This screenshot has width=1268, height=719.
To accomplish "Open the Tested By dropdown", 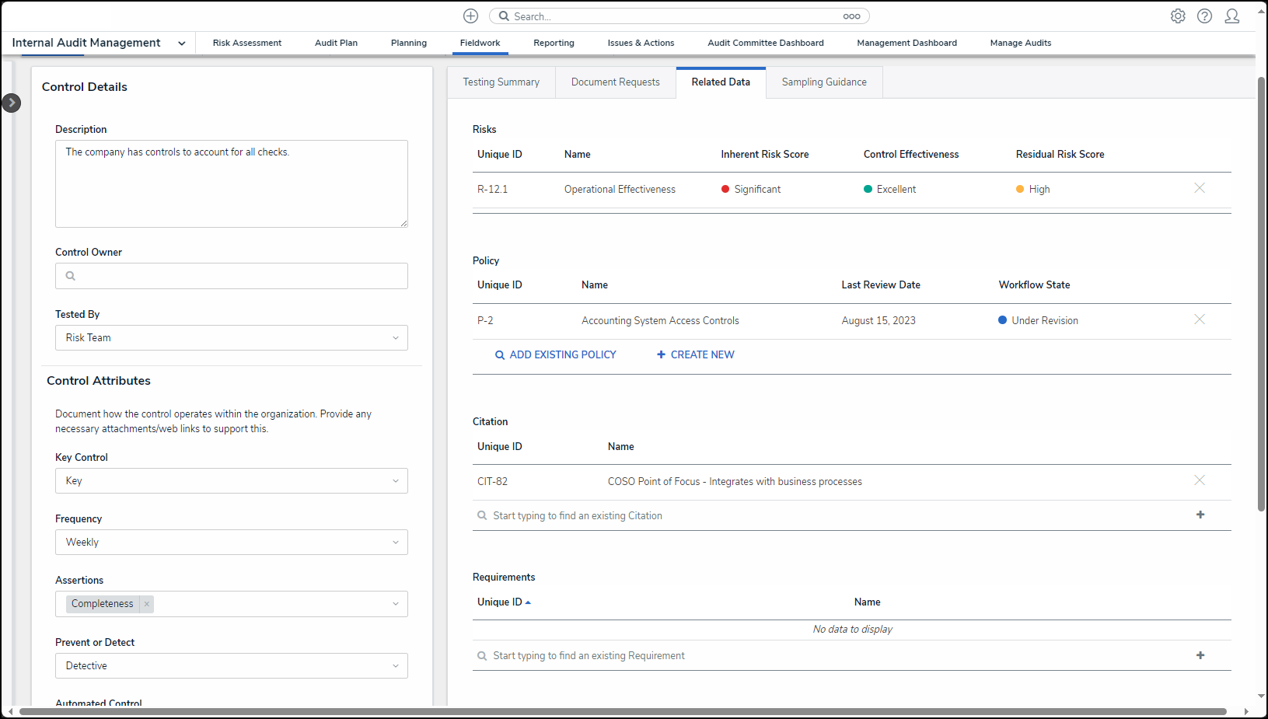I will point(231,338).
